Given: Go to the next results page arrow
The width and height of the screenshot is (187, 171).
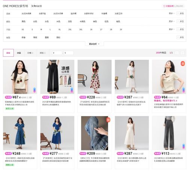Looking at the screenshot, I should pos(183,53).
